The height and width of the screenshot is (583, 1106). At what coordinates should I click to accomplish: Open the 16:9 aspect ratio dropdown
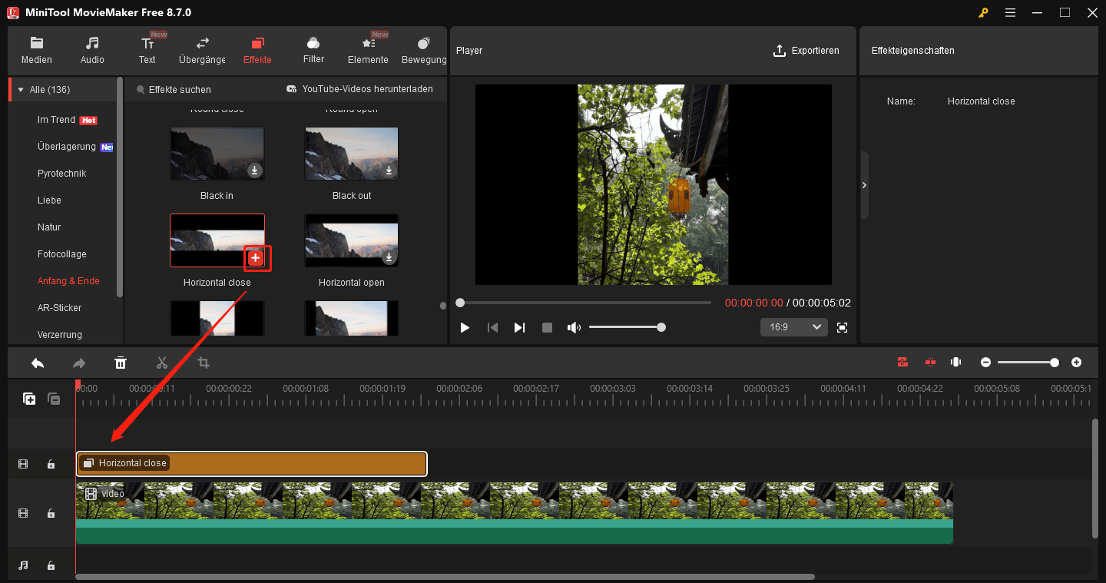click(794, 327)
